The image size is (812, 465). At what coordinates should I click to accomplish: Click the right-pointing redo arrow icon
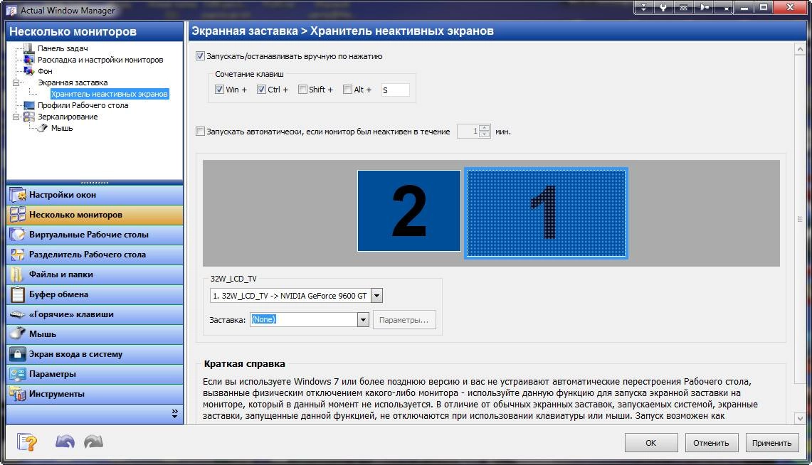click(x=94, y=442)
